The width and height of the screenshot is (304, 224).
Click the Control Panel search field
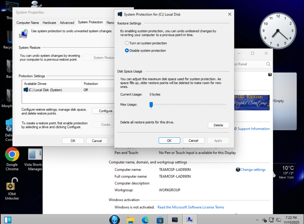249,64
